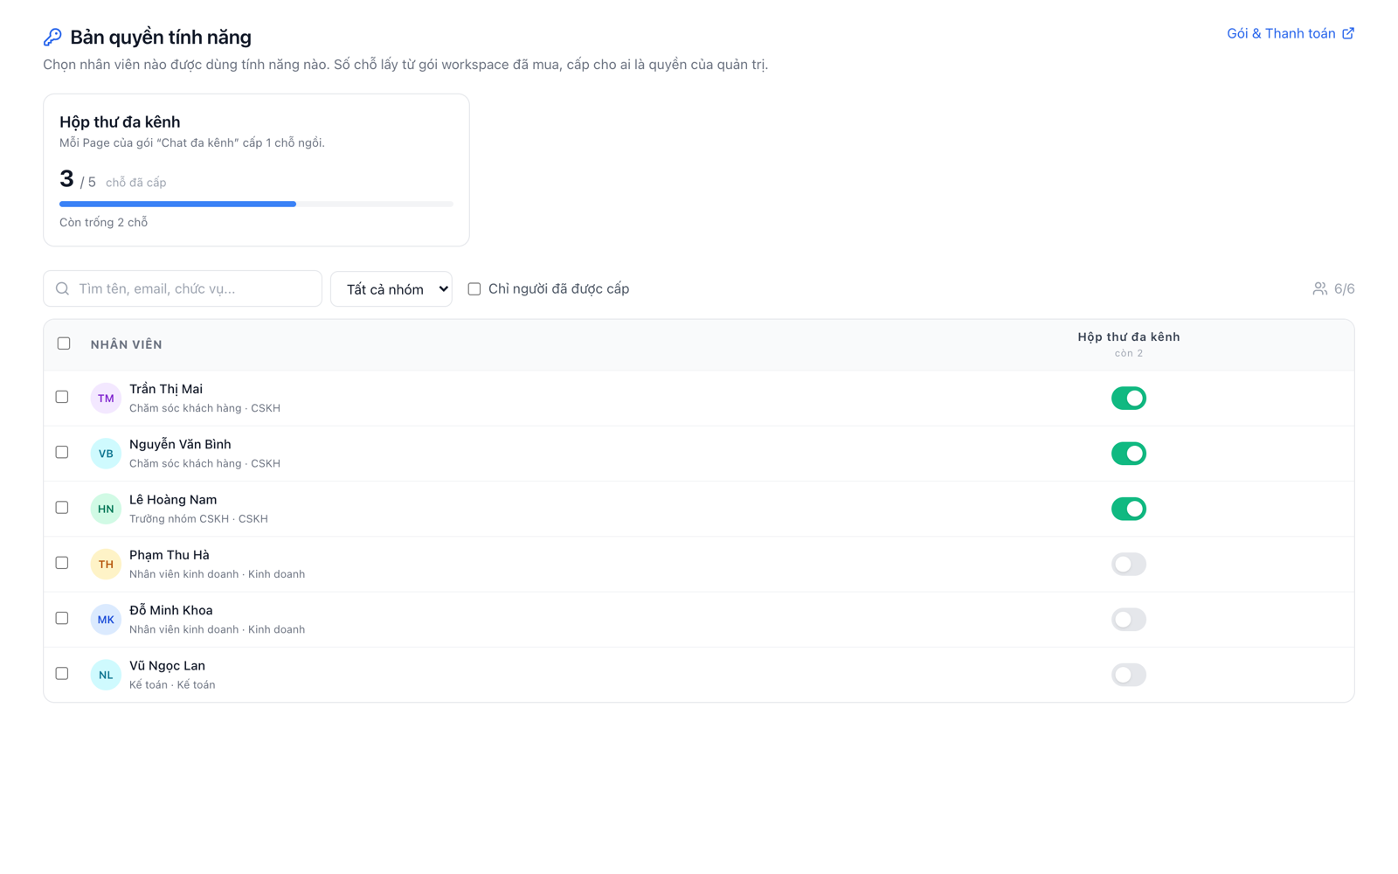Grant inbox seat to Đỗ Minh Khoa
The height and width of the screenshot is (874, 1398).
pyautogui.click(x=1128, y=619)
